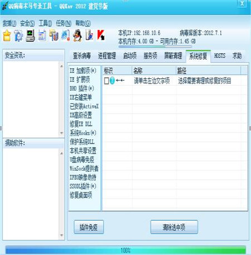Switch to the 进程管理 tab
The width and height of the screenshot is (251, 255).
coord(107,56)
